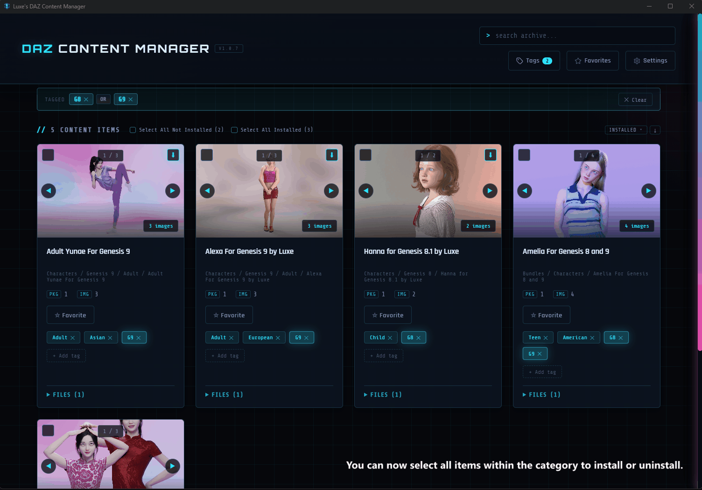
Task: Toggle OR operator between filter tags
Action: 103,99
